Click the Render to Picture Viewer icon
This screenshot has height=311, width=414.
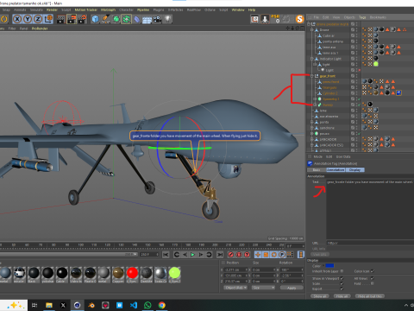click(x=72, y=19)
